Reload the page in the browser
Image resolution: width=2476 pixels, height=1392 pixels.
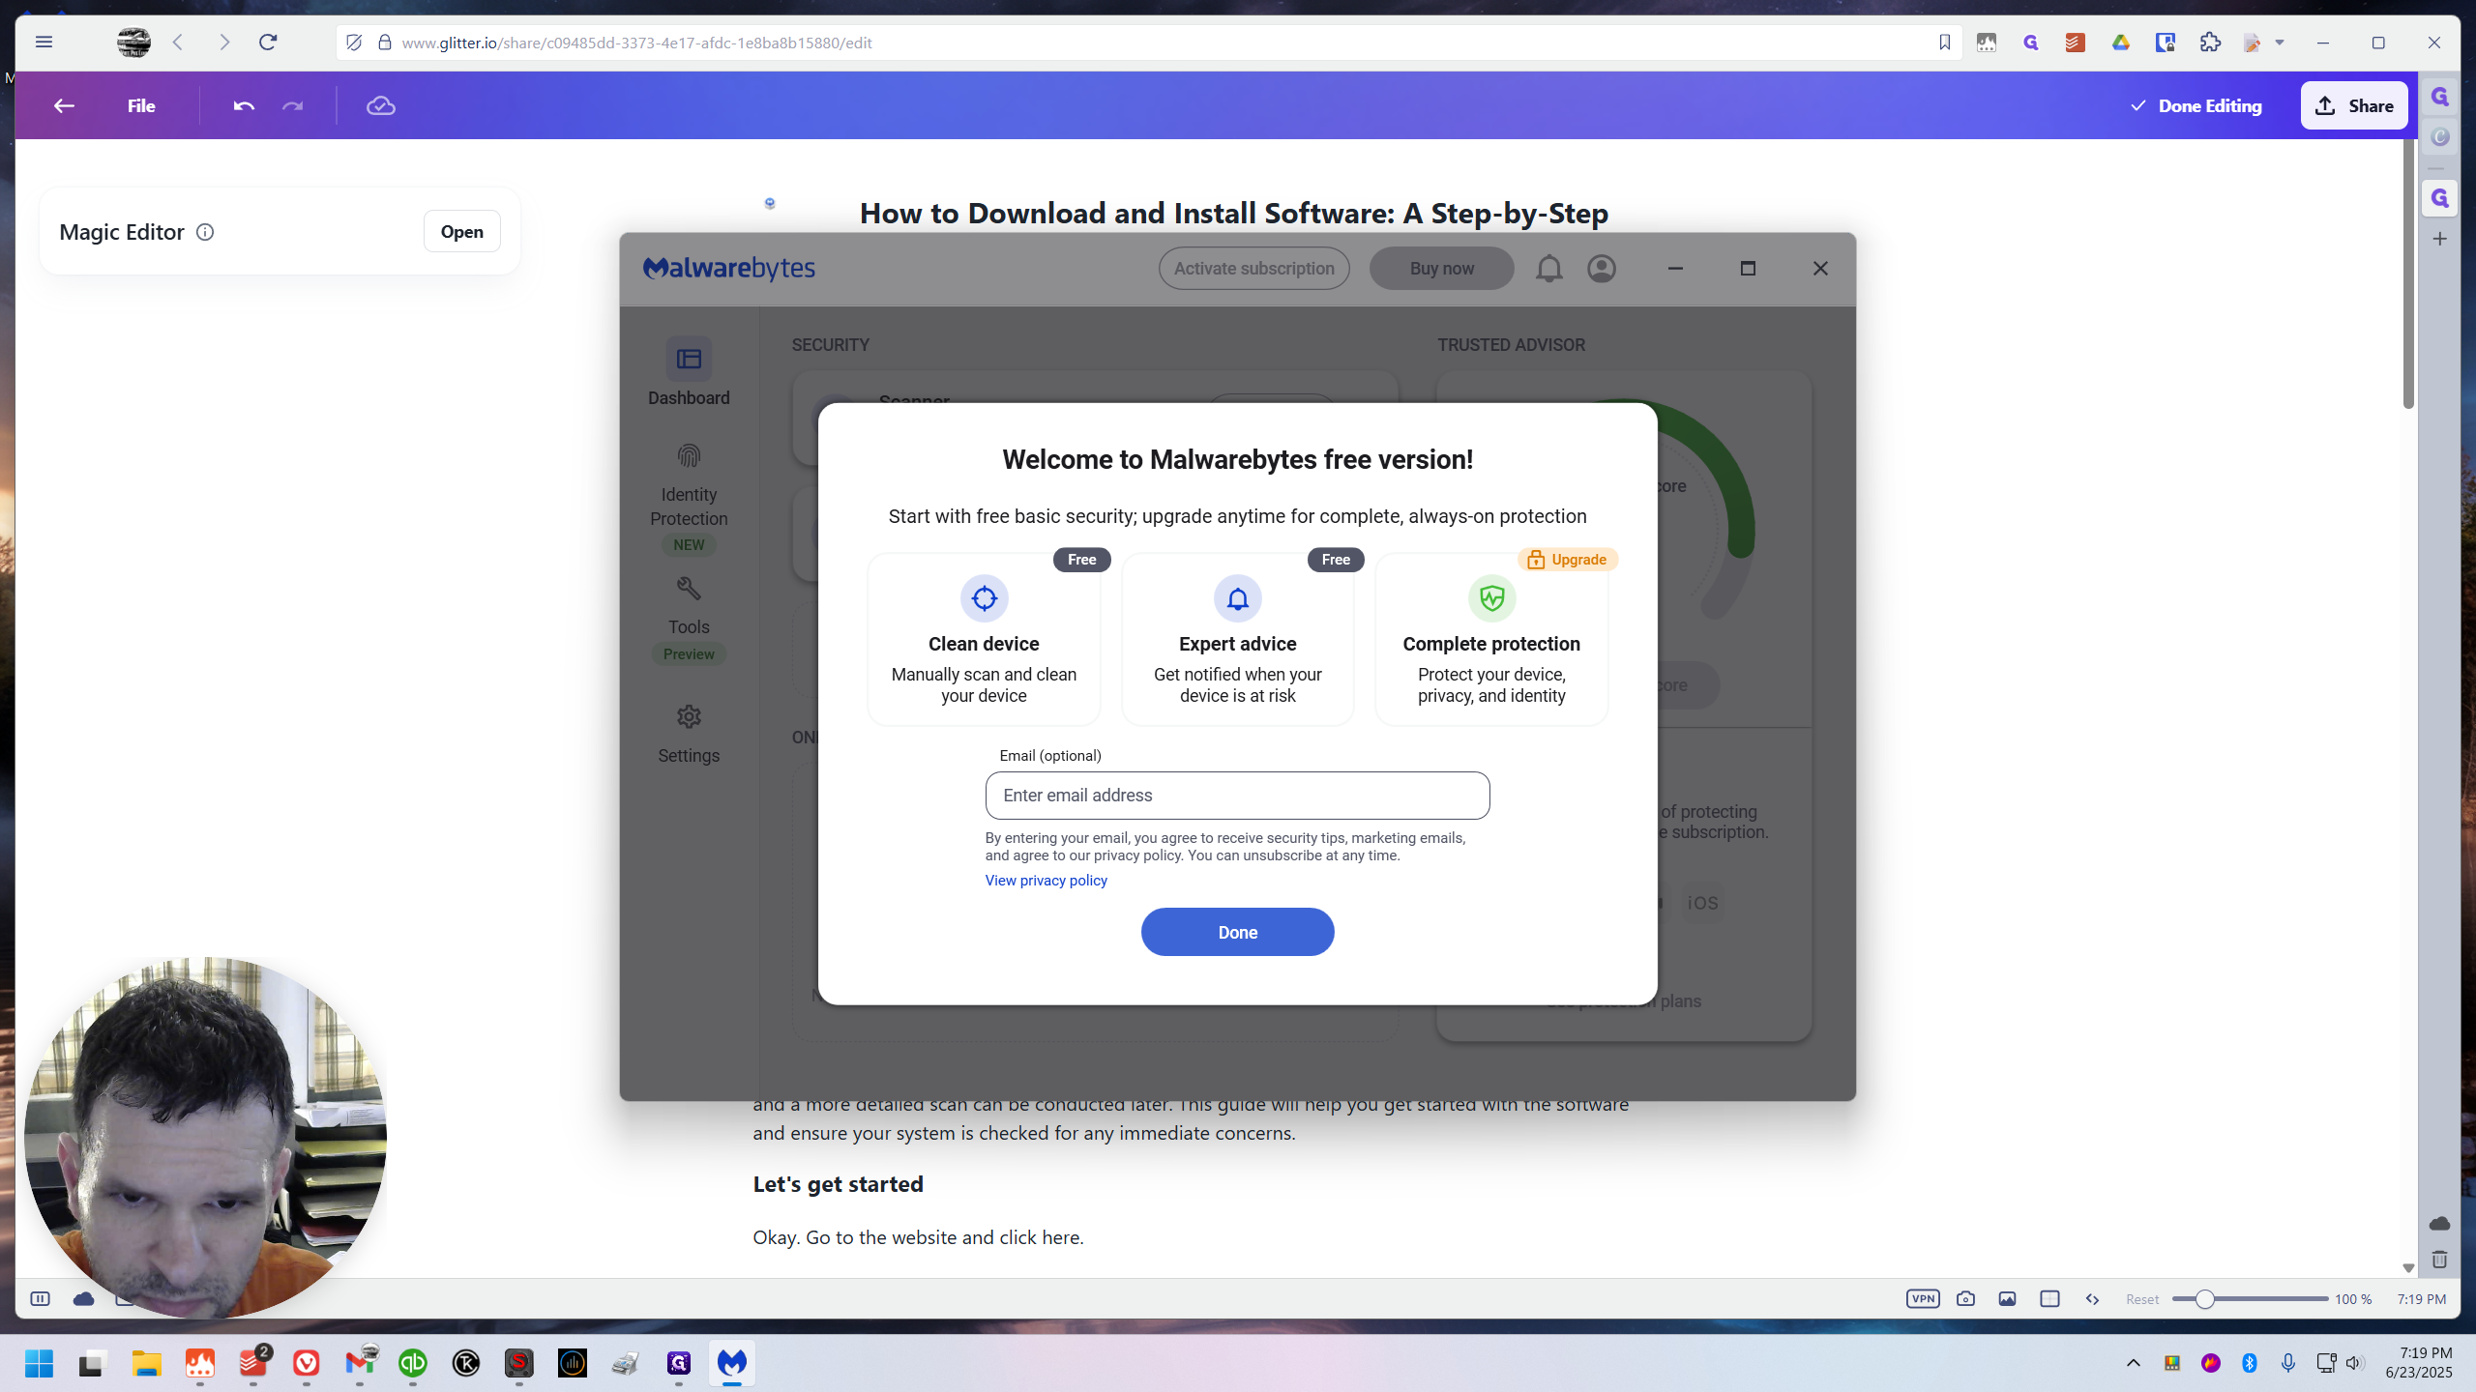click(268, 42)
